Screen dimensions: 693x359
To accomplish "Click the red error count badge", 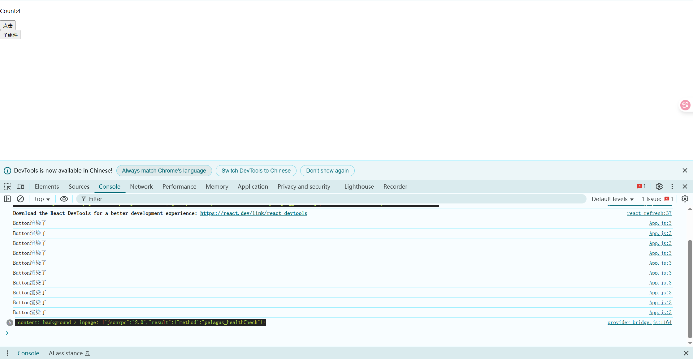I will pos(641,186).
